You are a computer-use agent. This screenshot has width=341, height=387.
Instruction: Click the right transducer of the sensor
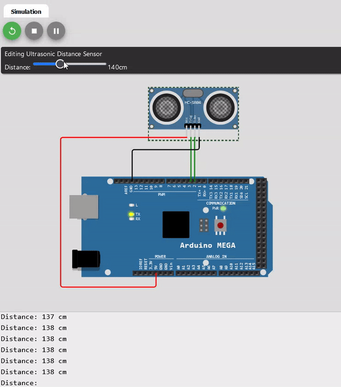coord(221,108)
